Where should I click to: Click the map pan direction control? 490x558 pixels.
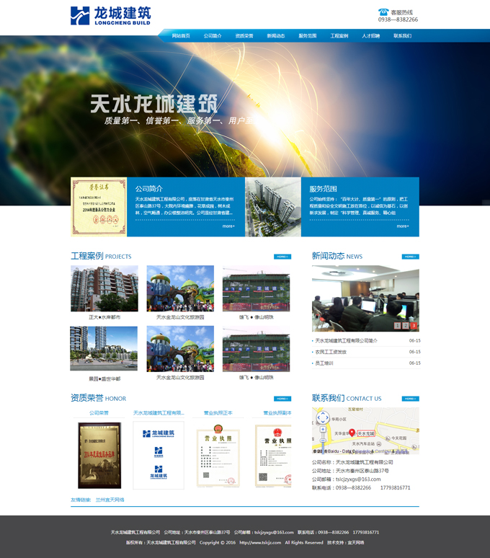click(322, 417)
